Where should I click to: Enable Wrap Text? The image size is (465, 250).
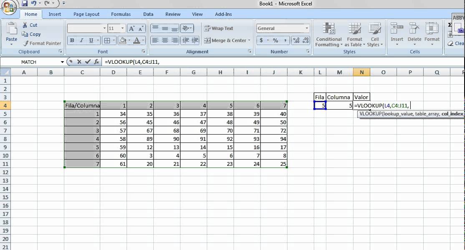point(219,28)
